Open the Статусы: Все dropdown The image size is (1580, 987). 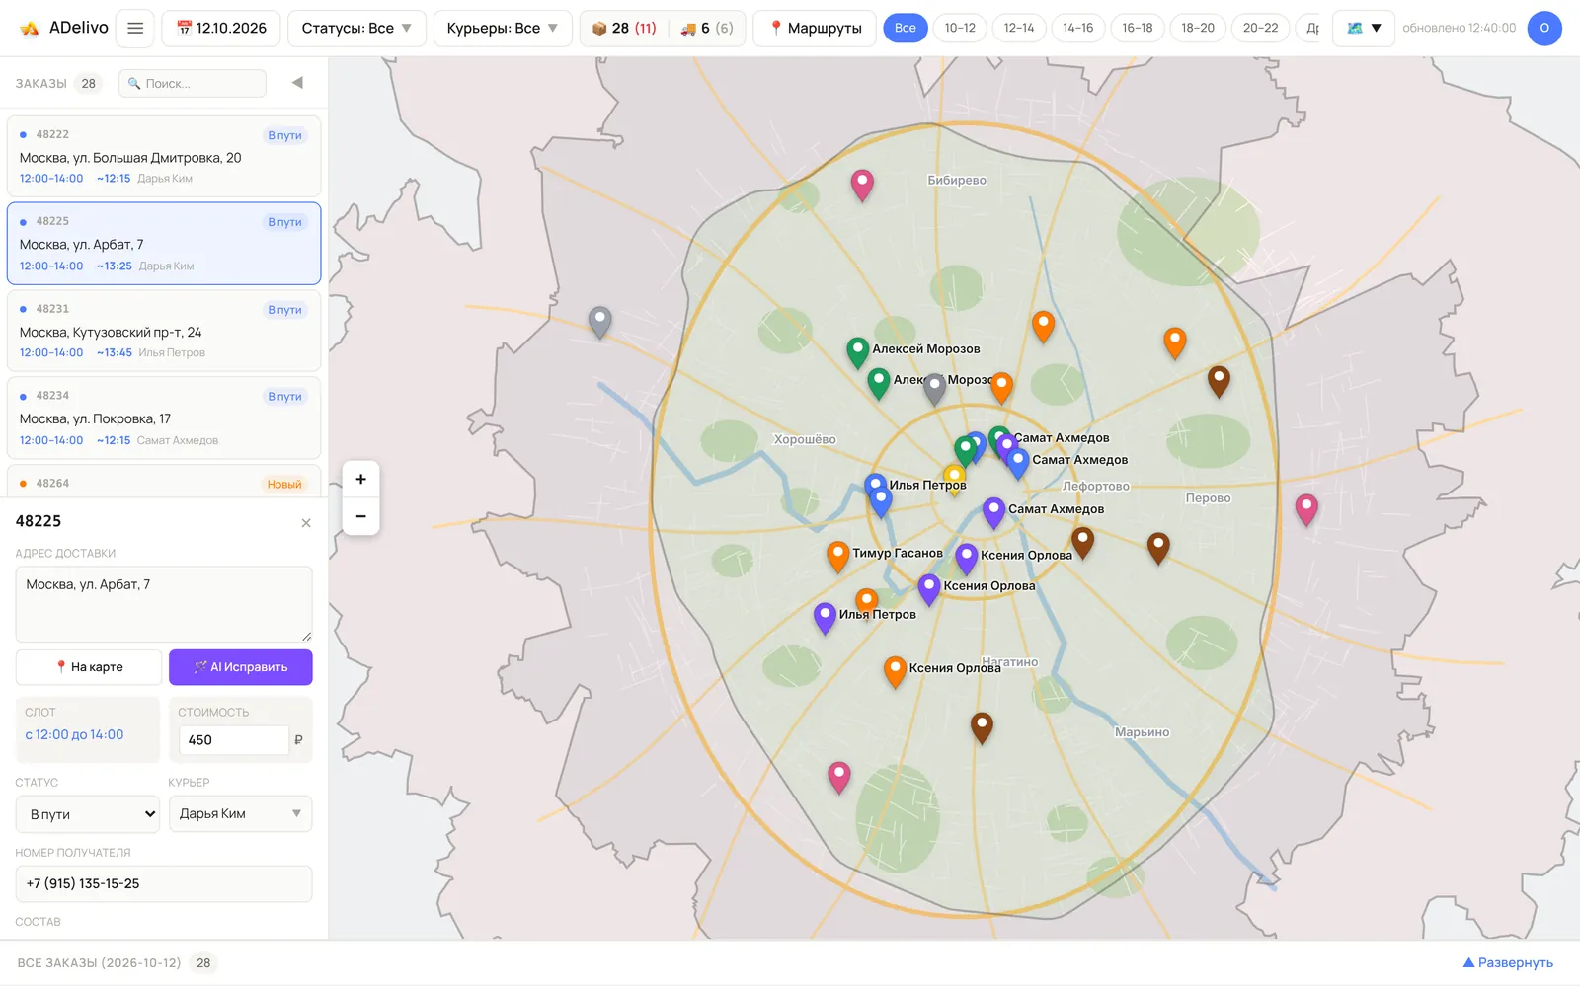click(x=356, y=28)
